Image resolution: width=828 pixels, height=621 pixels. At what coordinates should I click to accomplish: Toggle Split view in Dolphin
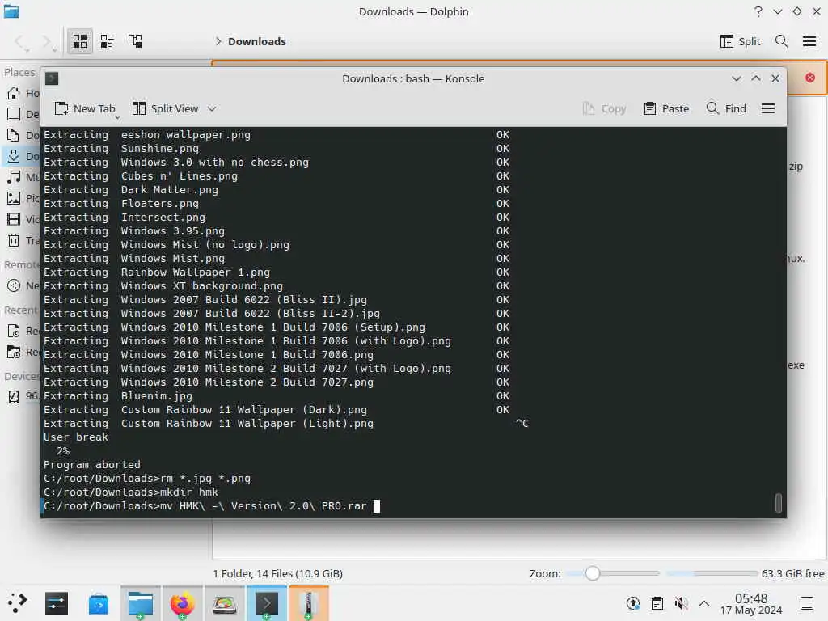point(740,41)
